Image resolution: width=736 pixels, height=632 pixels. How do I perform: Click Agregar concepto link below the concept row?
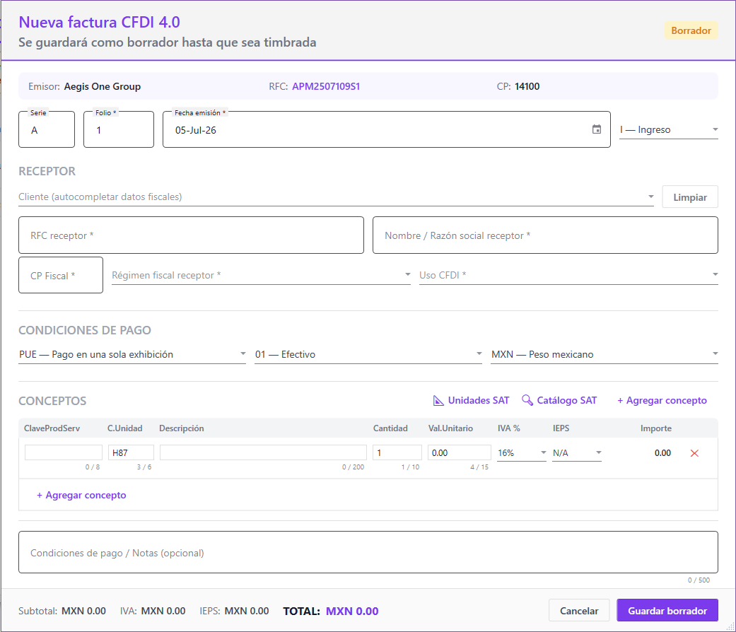[81, 495]
